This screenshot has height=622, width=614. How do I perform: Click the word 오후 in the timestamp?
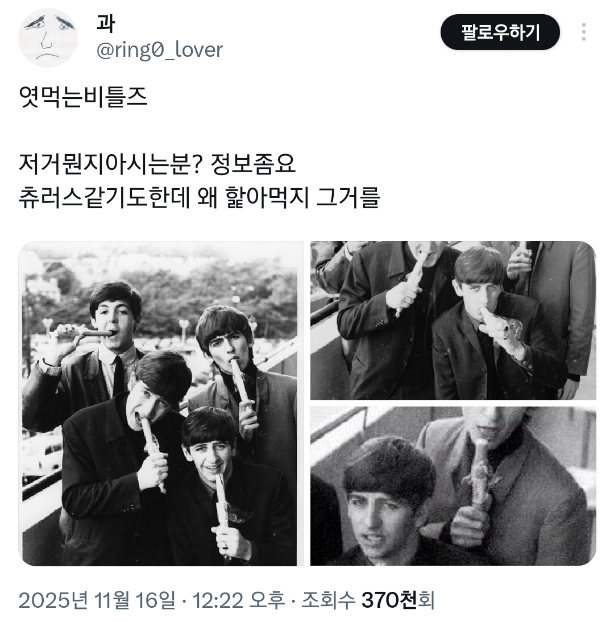coord(268,600)
